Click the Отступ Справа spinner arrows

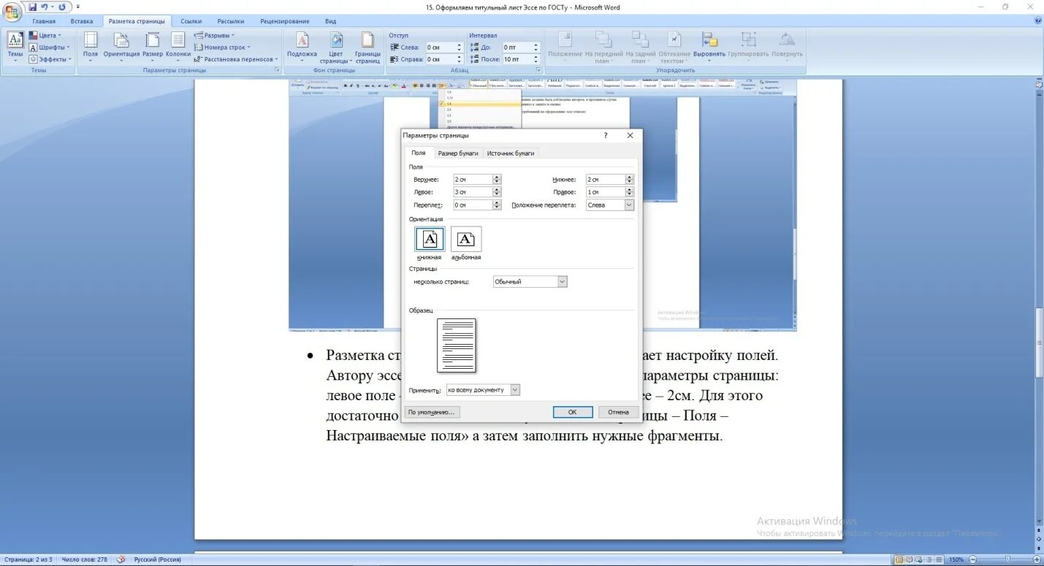460,59
